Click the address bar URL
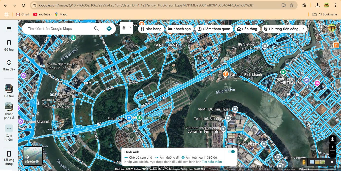The height and width of the screenshot is (171, 341). click(146, 5)
